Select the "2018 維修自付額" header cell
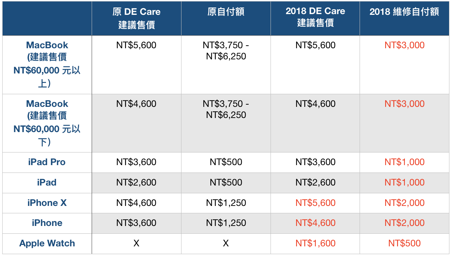 pos(404,12)
